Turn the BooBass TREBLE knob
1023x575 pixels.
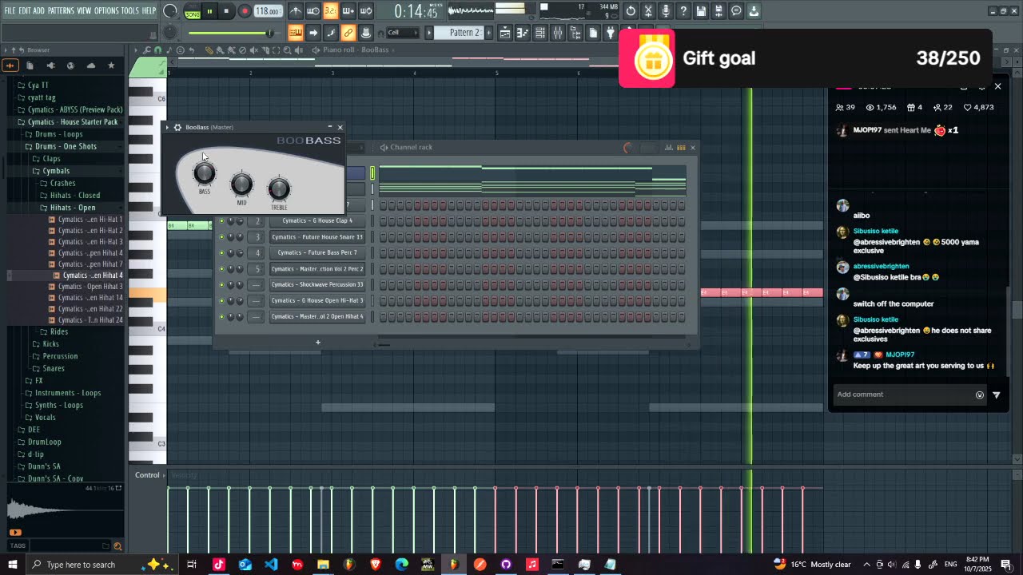coord(278,188)
